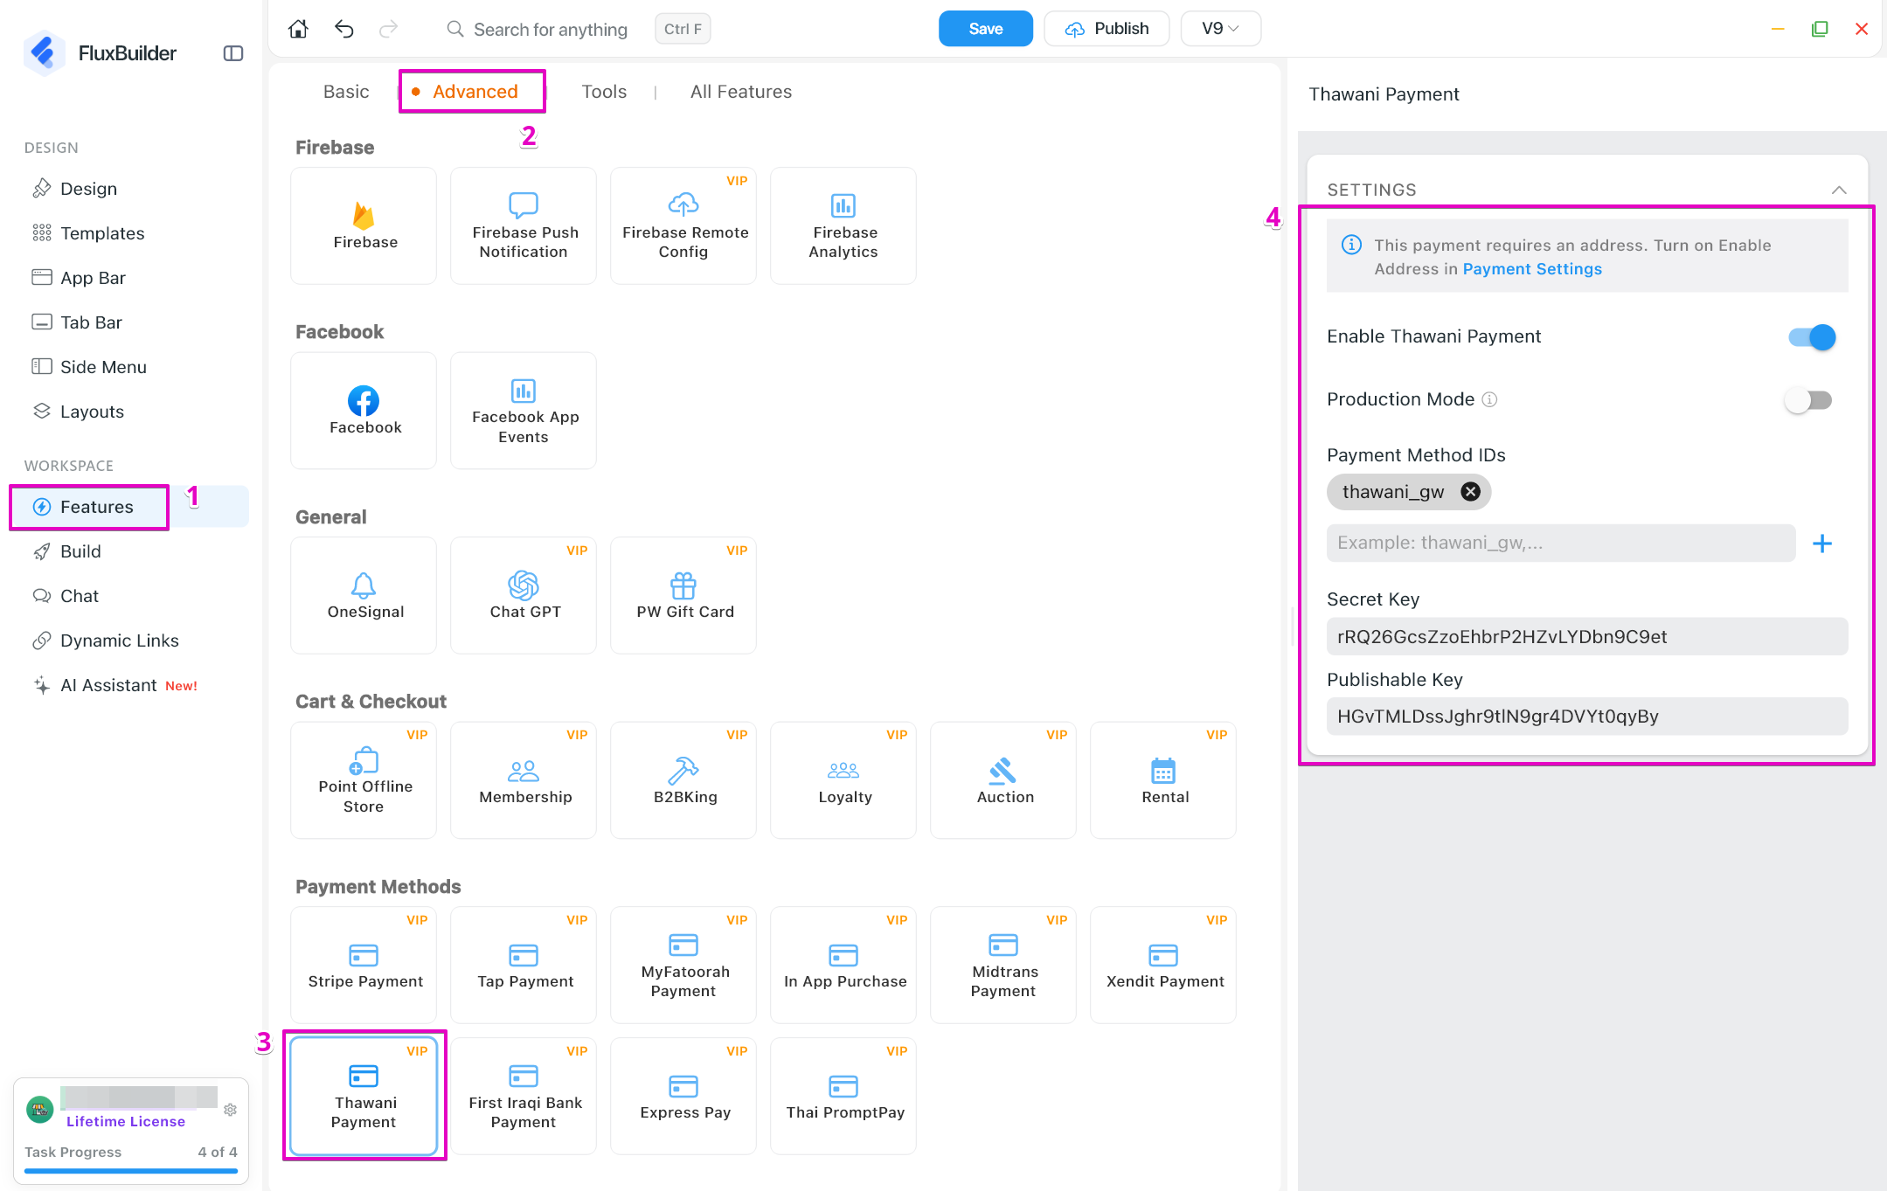This screenshot has width=1887, height=1191.
Task: Click the Payment Method IDs input field
Action: pos(1561,544)
